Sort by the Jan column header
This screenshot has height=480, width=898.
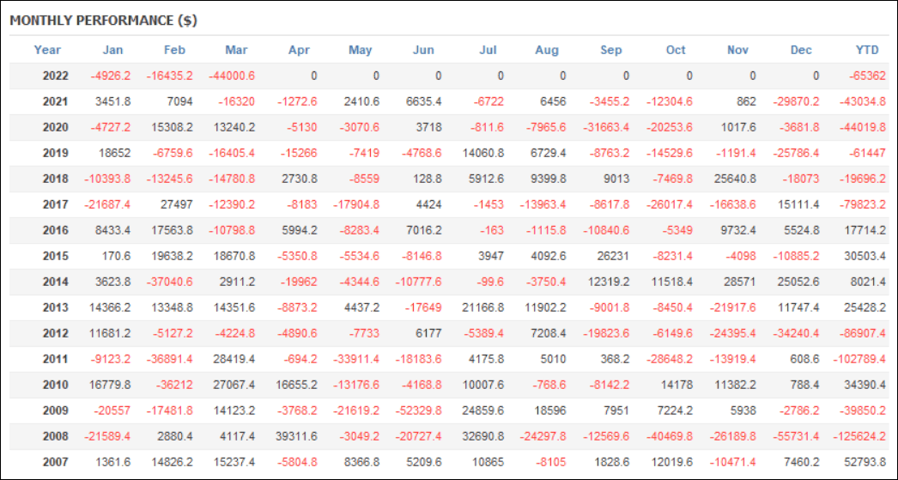pos(112,50)
